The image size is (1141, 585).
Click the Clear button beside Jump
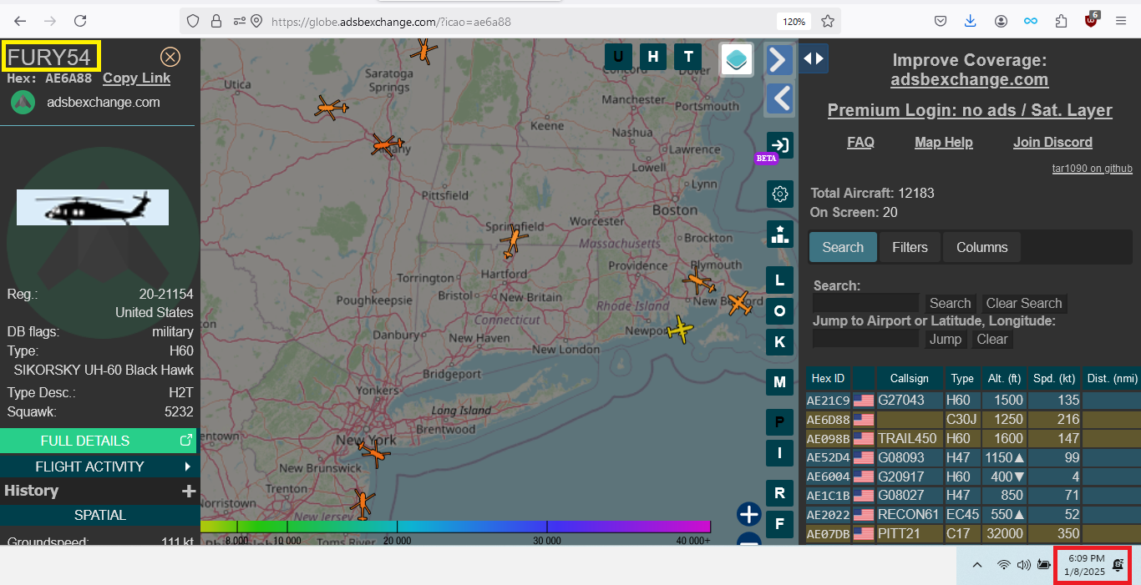click(992, 340)
